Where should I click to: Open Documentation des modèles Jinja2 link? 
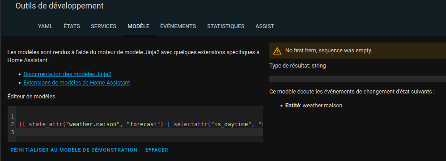pos(67,74)
